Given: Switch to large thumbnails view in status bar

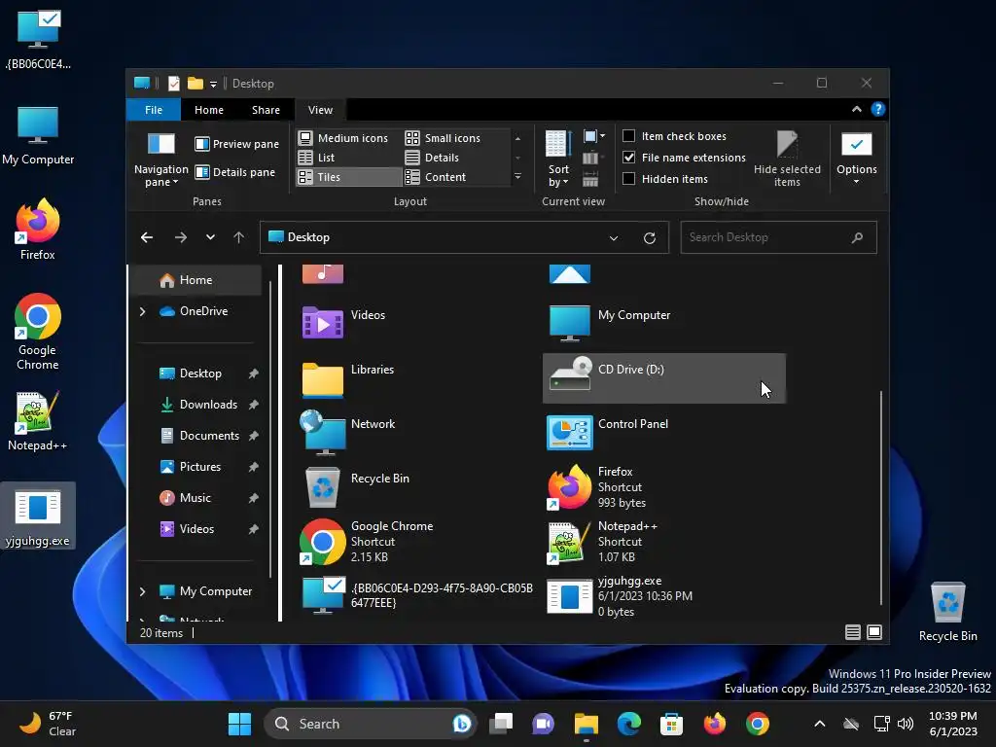Looking at the screenshot, I should click(x=874, y=632).
